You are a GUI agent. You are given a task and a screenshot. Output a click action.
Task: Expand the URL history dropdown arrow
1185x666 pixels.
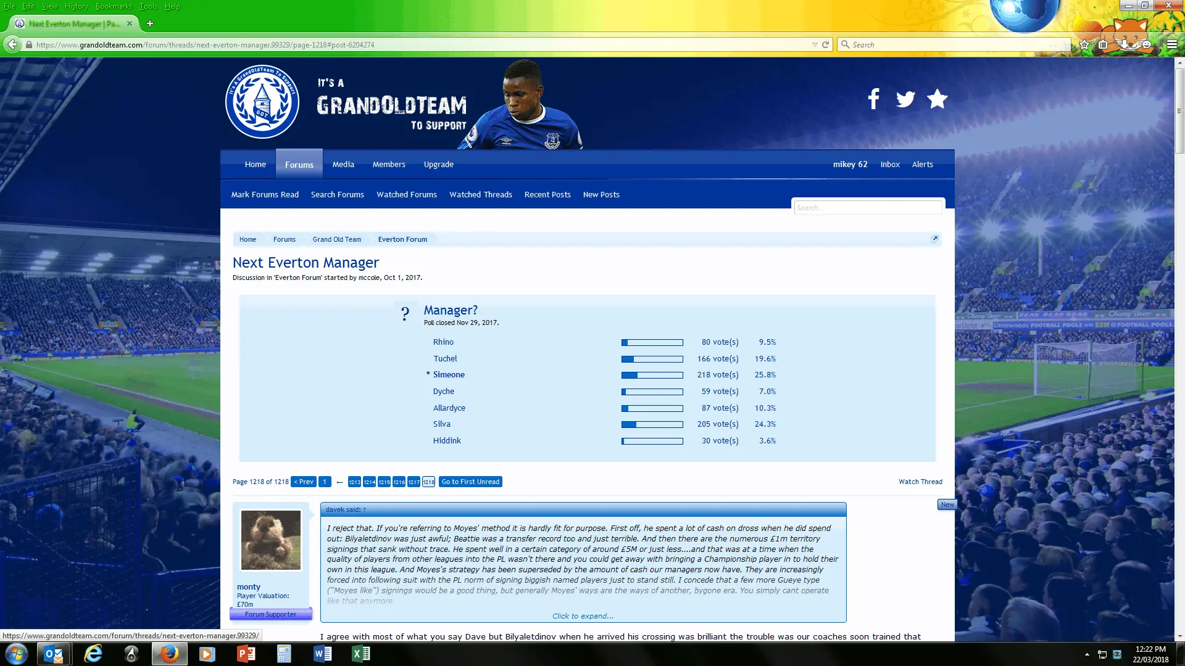815,44
